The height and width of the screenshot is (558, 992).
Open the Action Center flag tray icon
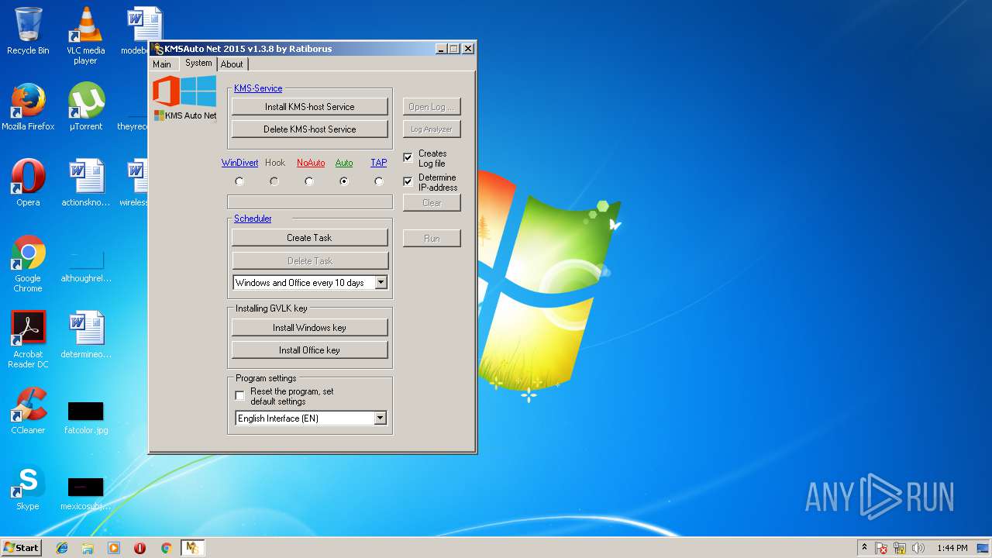881,548
